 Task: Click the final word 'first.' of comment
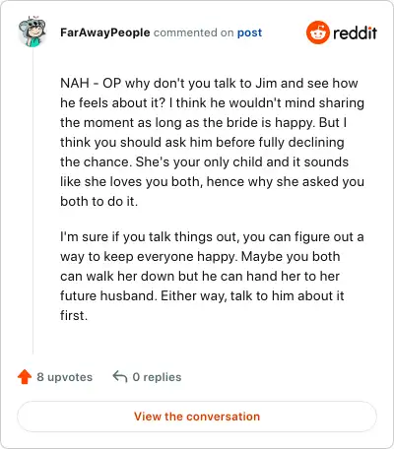point(74,315)
